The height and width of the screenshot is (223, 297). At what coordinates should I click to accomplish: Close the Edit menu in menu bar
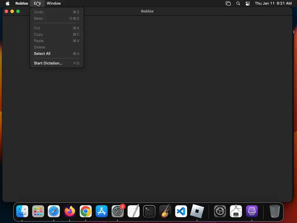click(x=37, y=3)
